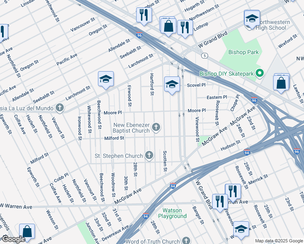The image size is (304, 244).
Task: Click the New Ebenezer Baptist Church label
Action: 131,128
